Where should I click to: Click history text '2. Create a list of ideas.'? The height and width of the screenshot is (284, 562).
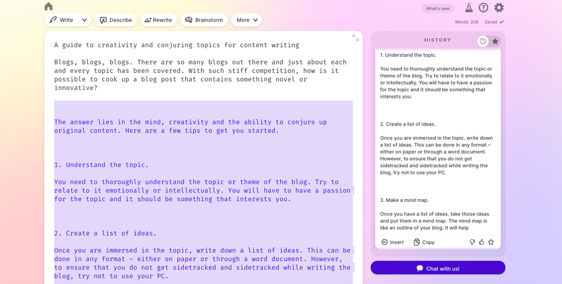[408, 124]
